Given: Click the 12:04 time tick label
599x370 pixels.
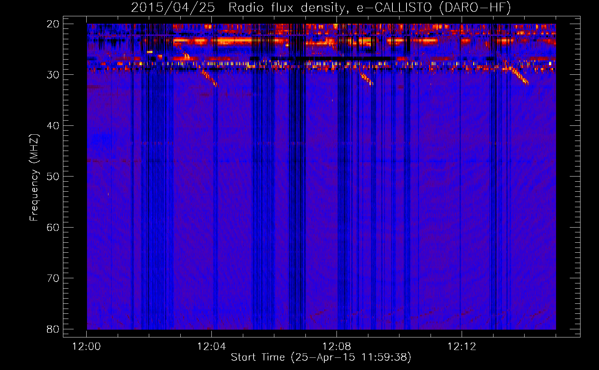Looking at the screenshot, I should click(211, 347).
